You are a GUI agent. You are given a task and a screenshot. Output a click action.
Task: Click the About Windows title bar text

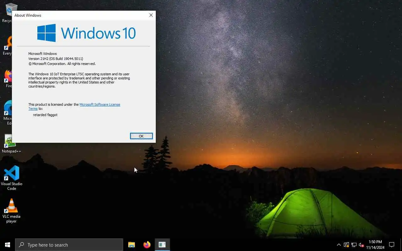[28, 15]
